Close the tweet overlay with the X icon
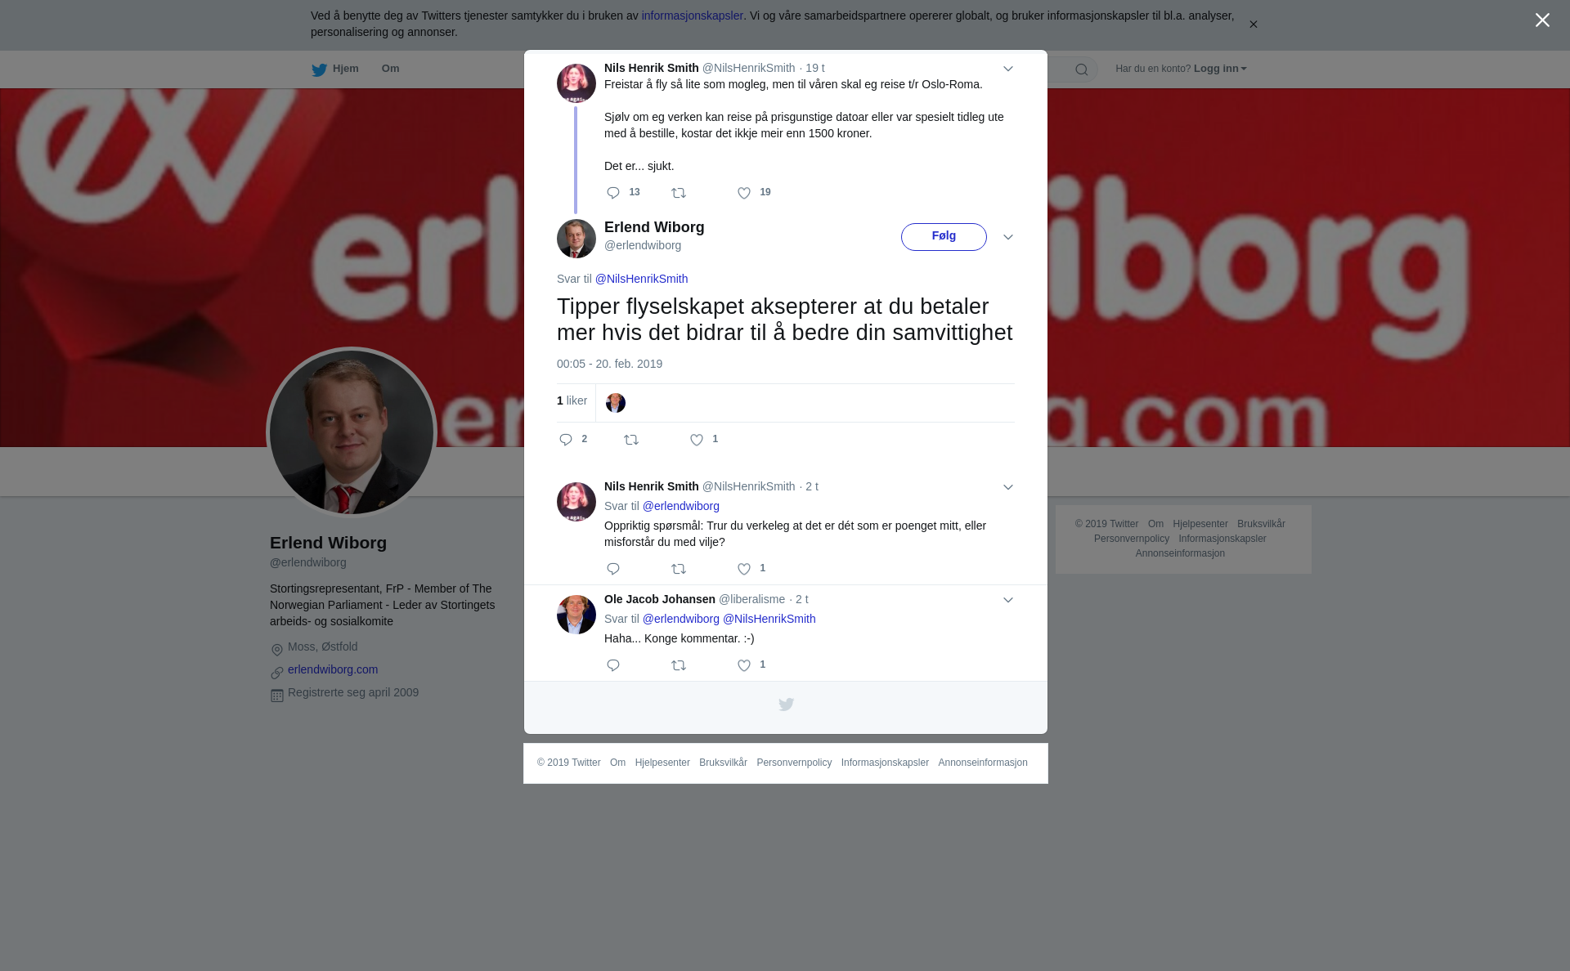 (1542, 20)
